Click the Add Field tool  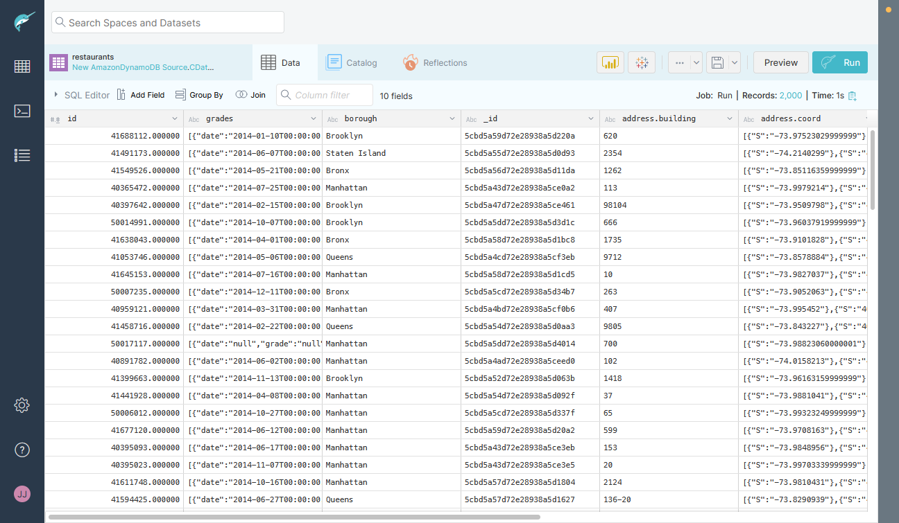click(x=141, y=95)
